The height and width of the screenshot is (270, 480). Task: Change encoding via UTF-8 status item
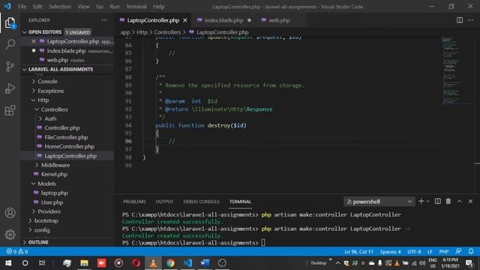(x=414, y=252)
